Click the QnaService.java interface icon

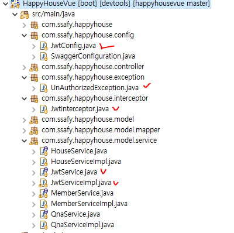[44, 214]
